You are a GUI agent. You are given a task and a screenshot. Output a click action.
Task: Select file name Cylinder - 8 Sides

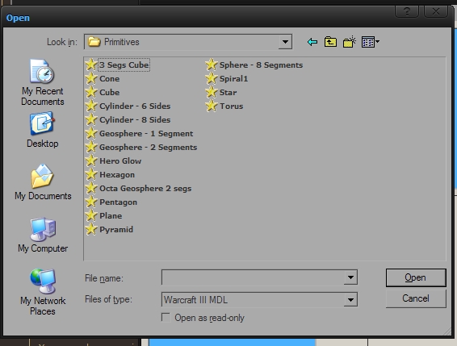135,119
